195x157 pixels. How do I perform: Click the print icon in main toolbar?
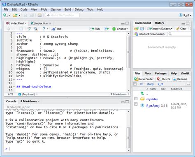tap(39, 15)
